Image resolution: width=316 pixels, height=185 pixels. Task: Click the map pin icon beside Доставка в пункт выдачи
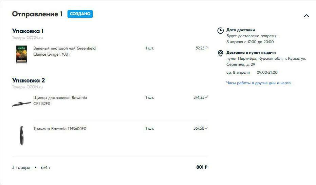[x=221, y=53]
